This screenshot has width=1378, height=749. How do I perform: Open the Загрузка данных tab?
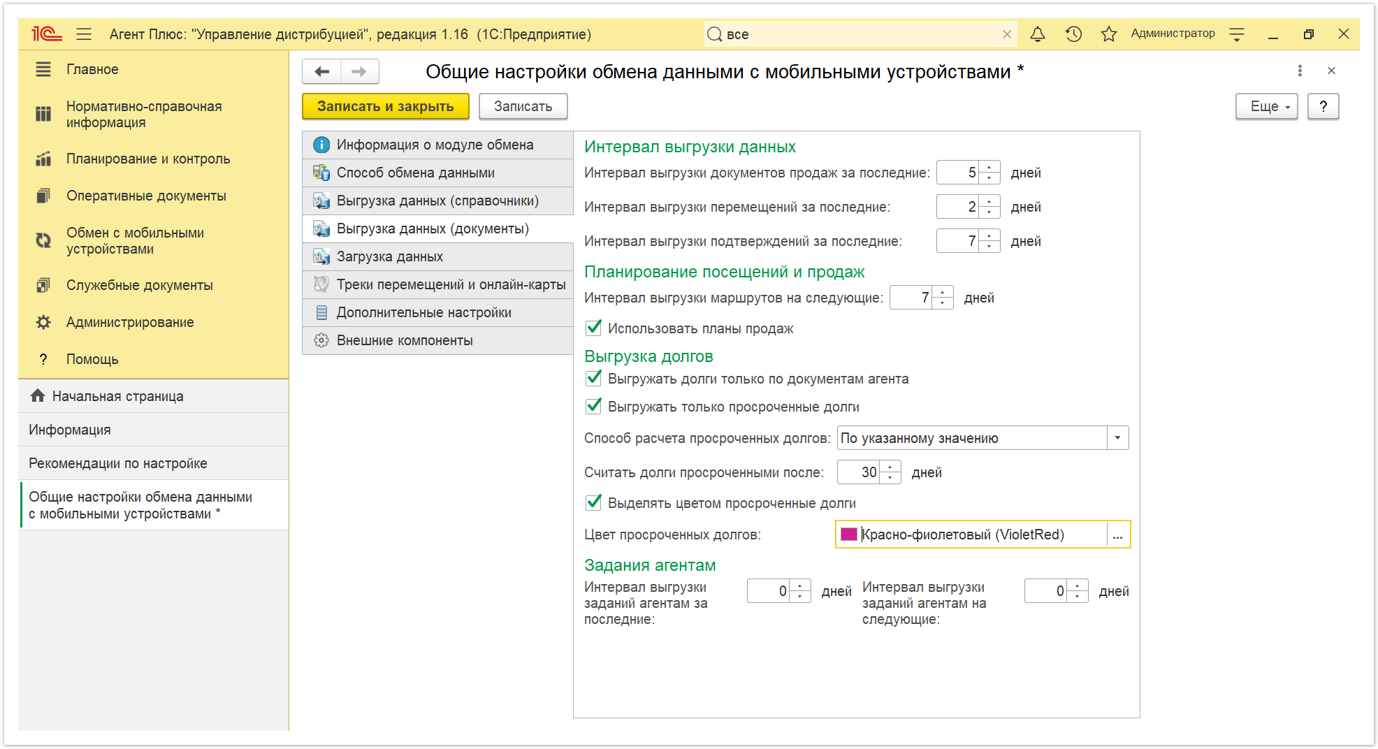pyautogui.click(x=437, y=256)
